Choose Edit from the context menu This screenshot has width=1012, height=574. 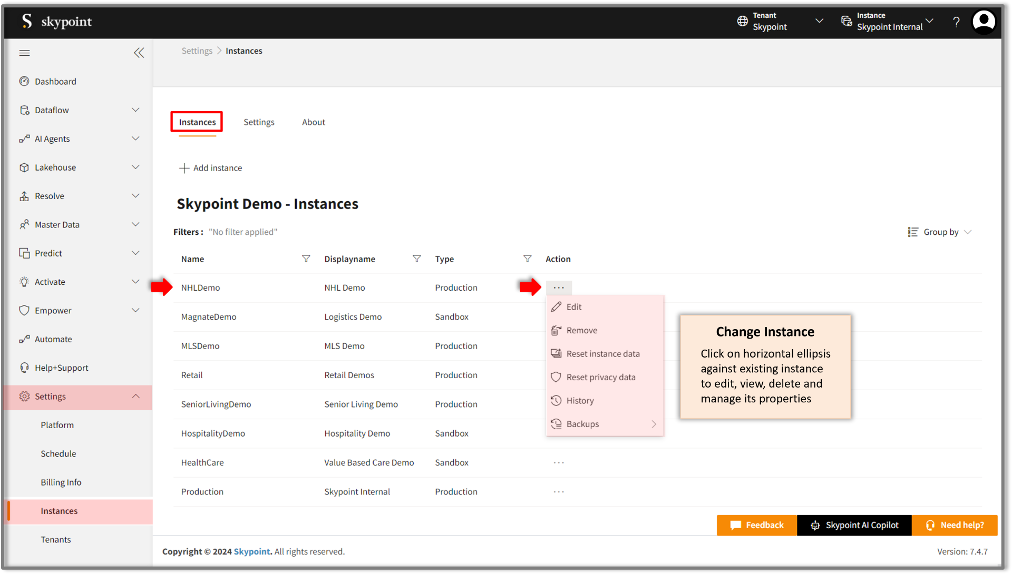click(x=573, y=307)
